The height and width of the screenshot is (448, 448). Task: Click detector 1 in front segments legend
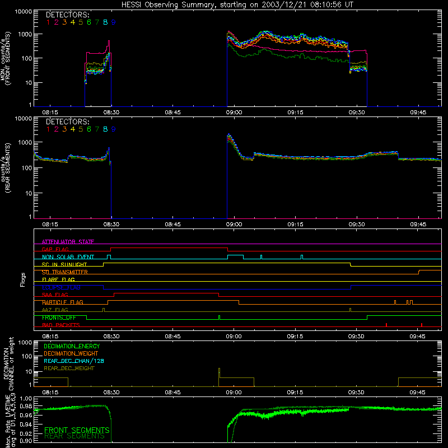tap(48, 22)
